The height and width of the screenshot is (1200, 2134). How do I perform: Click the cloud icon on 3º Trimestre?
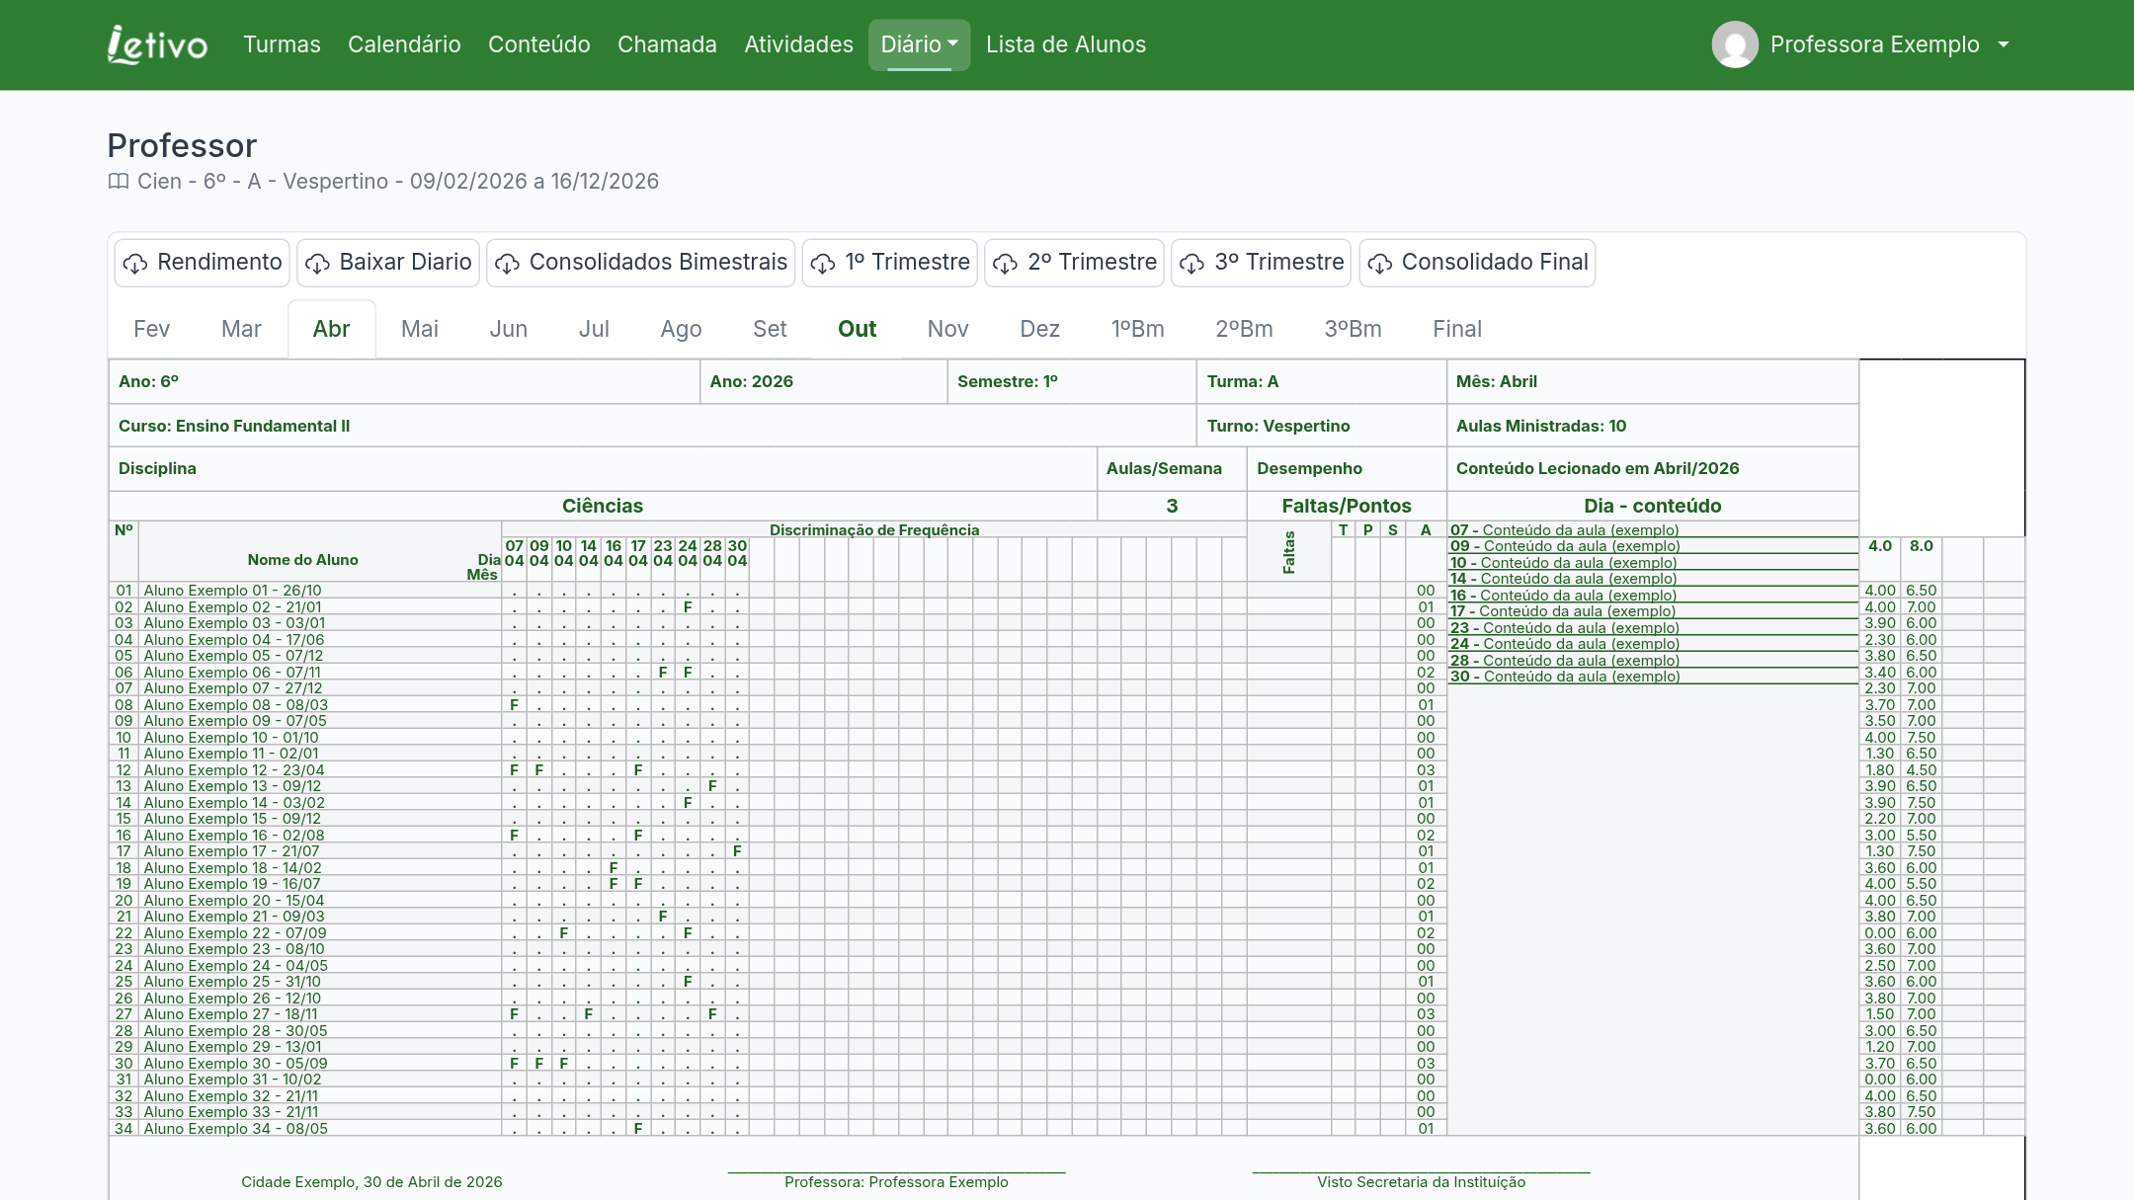pos(1192,264)
